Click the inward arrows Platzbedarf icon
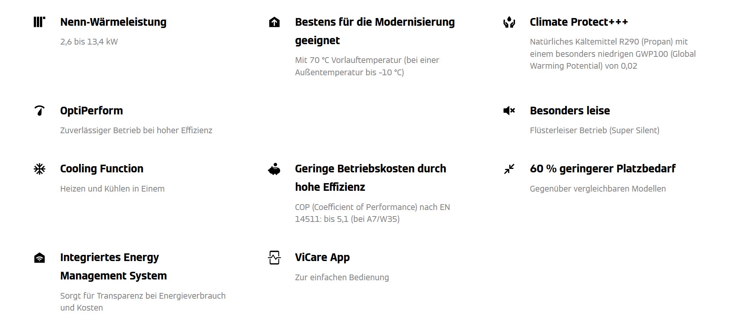This screenshot has height=324, width=738. (509, 169)
